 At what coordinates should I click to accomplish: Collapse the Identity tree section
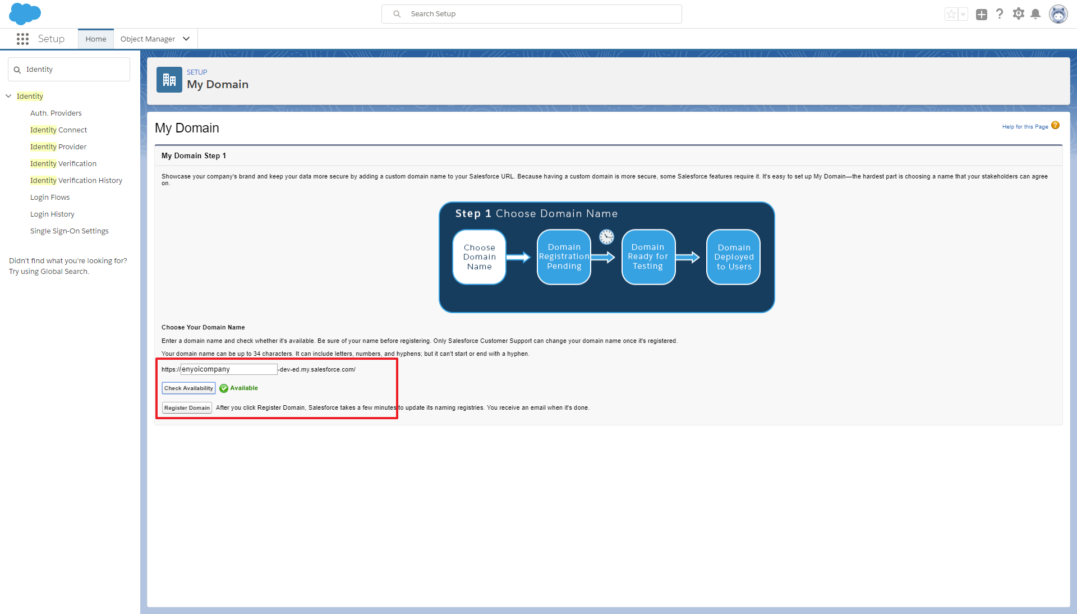8,96
